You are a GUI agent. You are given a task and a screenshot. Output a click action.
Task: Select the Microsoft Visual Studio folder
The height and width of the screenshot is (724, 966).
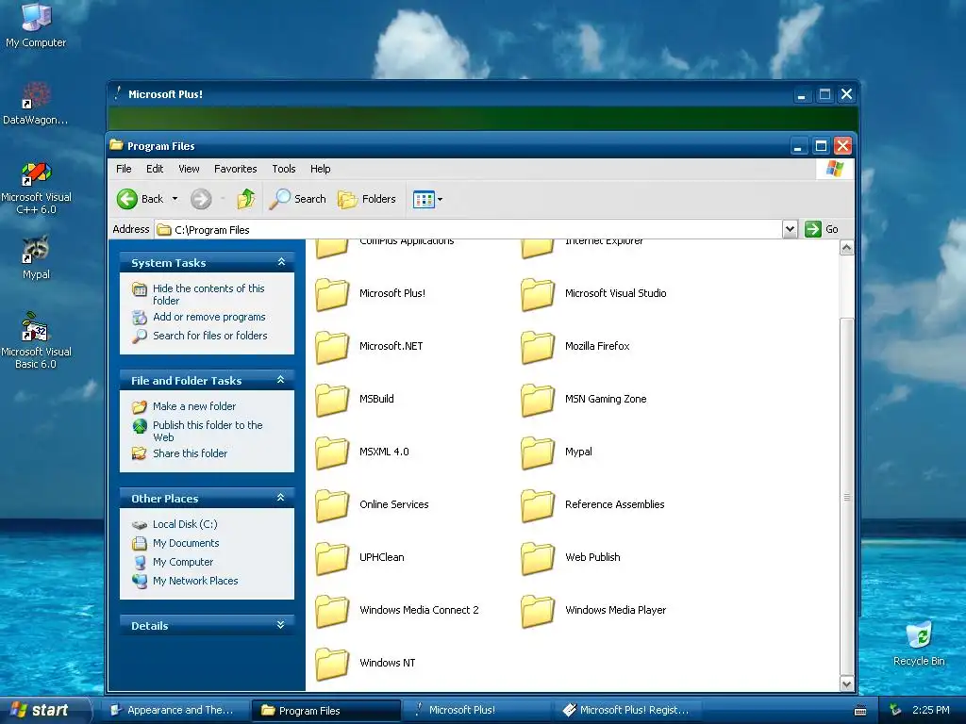pos(594,294)
